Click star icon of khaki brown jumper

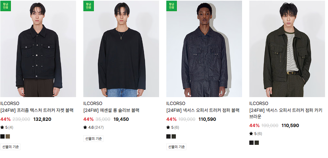point(251,134)
